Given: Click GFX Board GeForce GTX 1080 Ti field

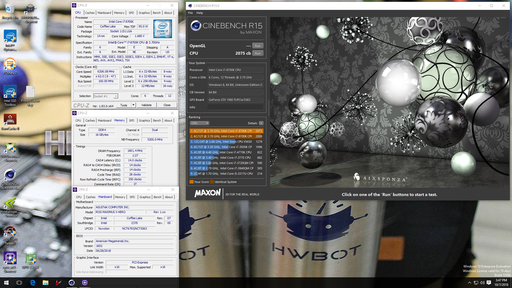Looking at the screenshot, I should point(235,100).
